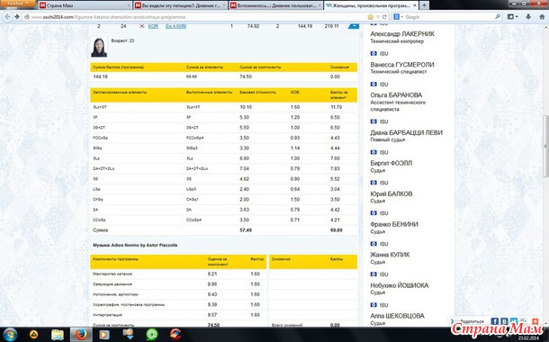Click the page vertical scrollbar thumb
549x342 pixels.
point(545,146)
